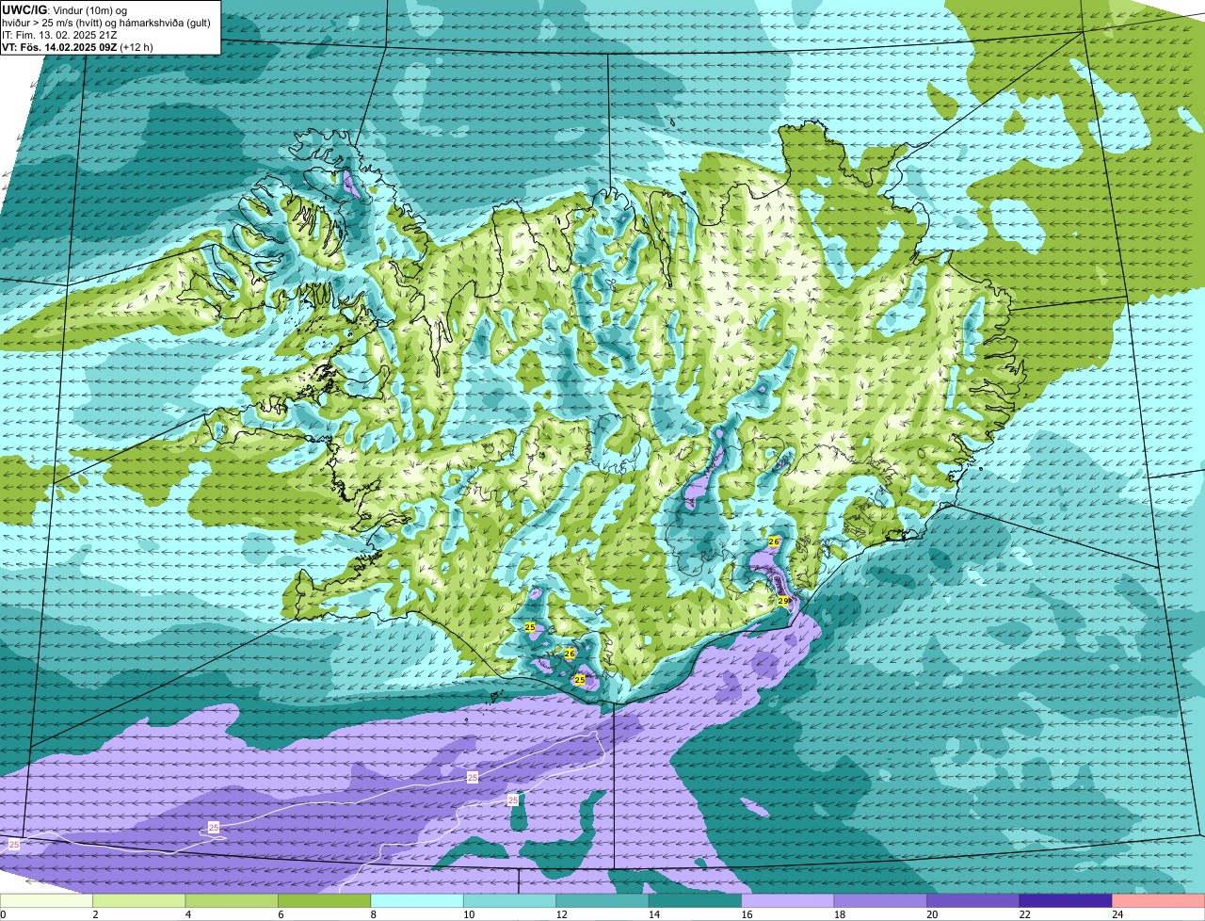1205x921 pixels.
Task: Select the 18–20 m/s medium purple band
Action: point(881,900)
